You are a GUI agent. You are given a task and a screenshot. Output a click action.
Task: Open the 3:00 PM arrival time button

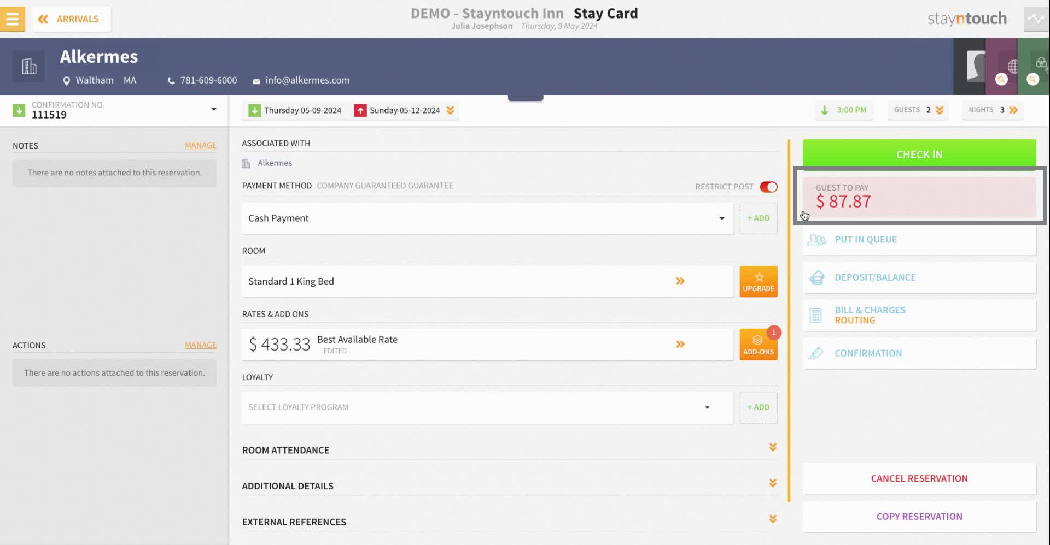(x=844, y=110)
